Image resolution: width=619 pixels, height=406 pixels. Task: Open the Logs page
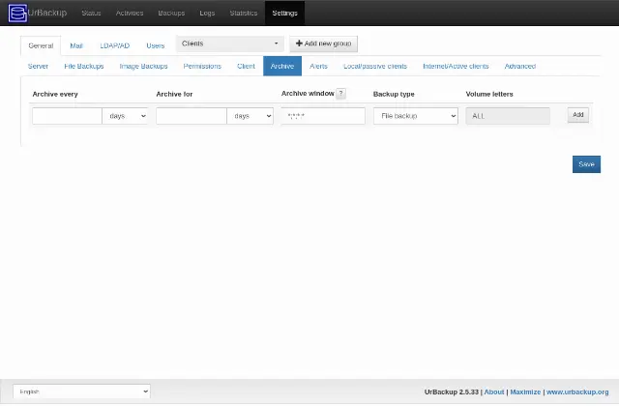click(x=207, y=13)
